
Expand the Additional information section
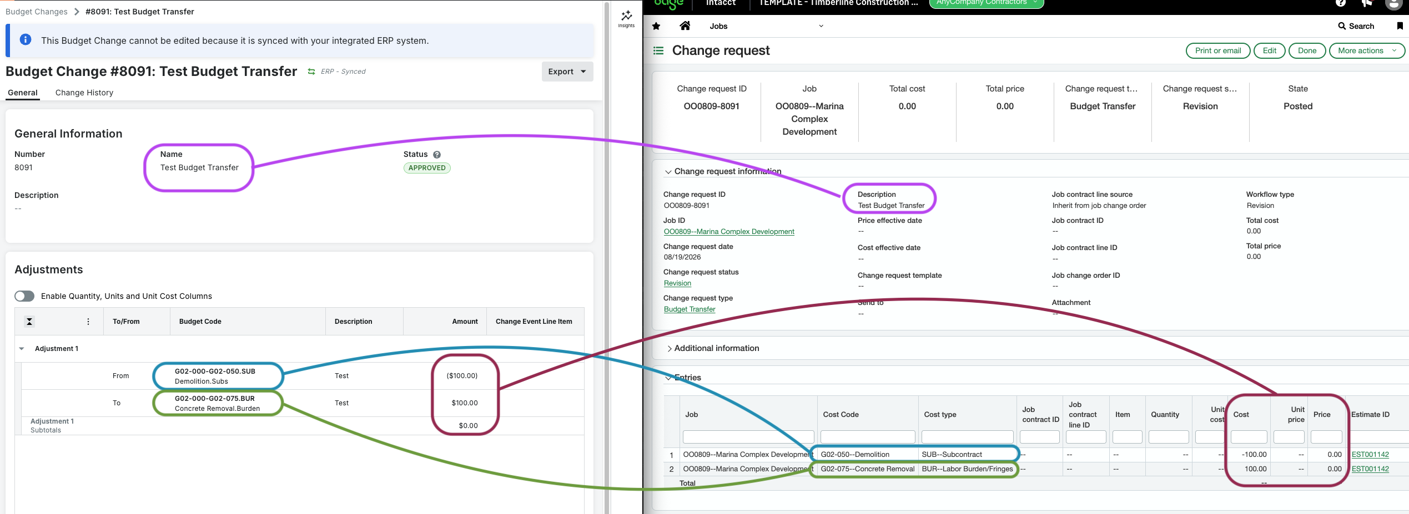pyautogui.click(x=669, y=348)
